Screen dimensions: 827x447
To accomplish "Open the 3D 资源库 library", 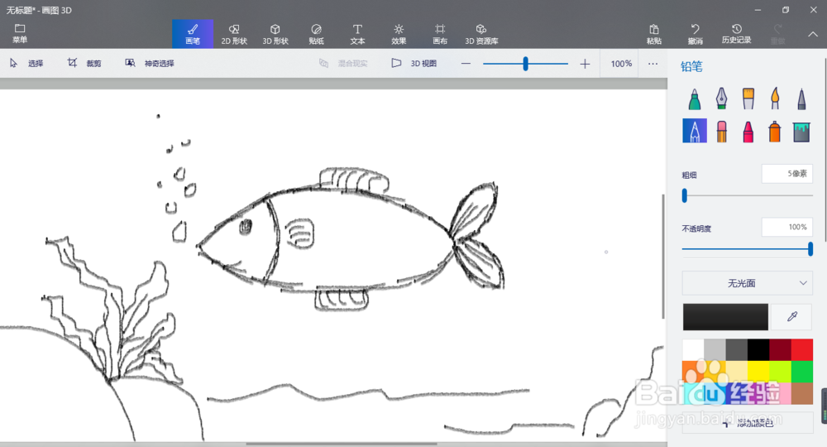I will click(481, 34).
